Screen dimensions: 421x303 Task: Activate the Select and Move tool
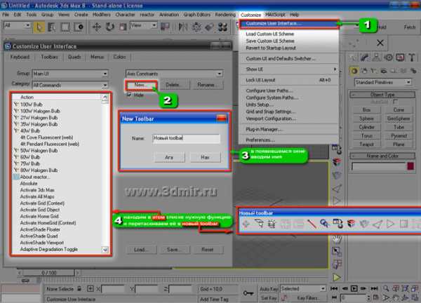tap(97, 27)
